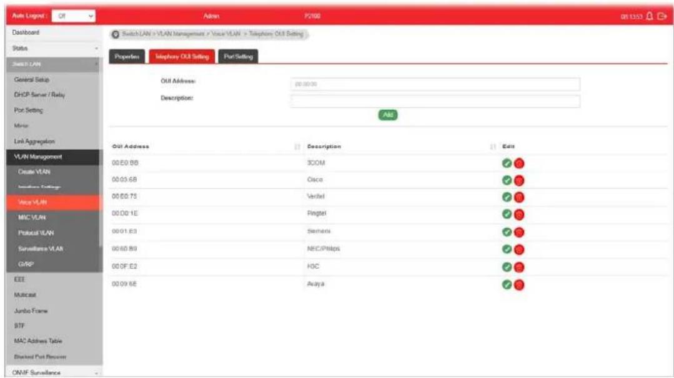Screen dimensions: 674x378
Task: Expand the Status menu section
Action: (54, 49)
